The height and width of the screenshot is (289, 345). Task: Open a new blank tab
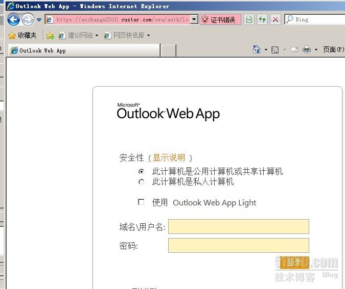pyautogui.click(x=168, y=50)
